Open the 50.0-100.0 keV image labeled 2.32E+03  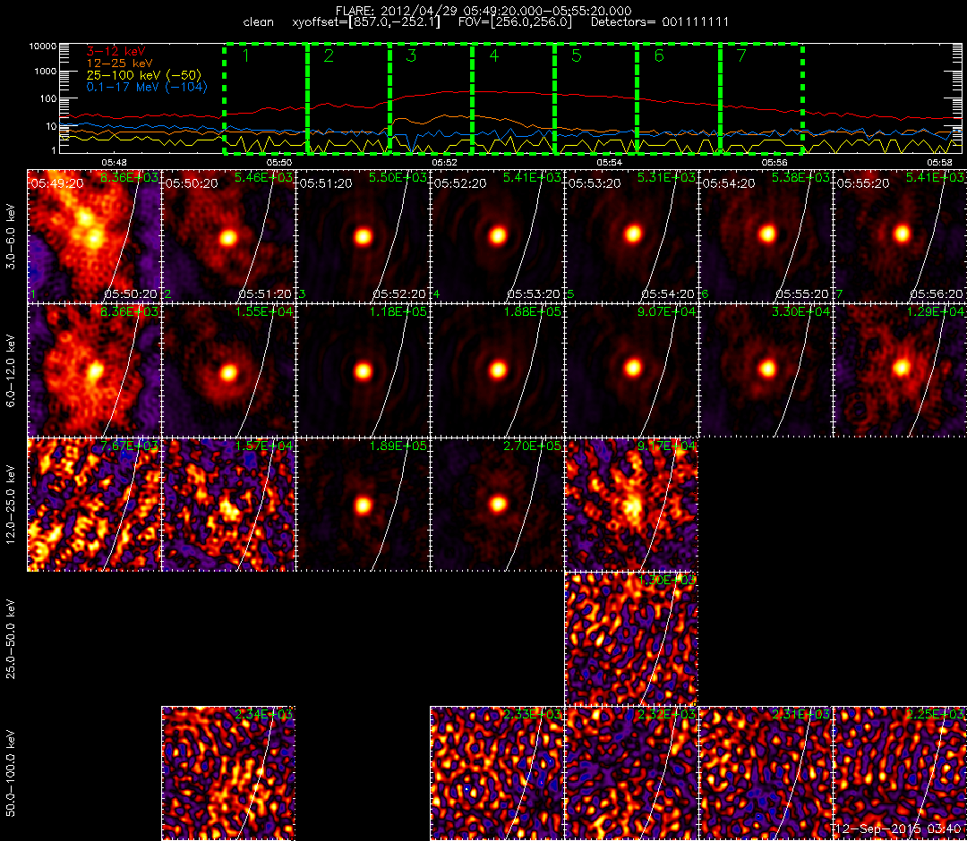click(631, 774)
